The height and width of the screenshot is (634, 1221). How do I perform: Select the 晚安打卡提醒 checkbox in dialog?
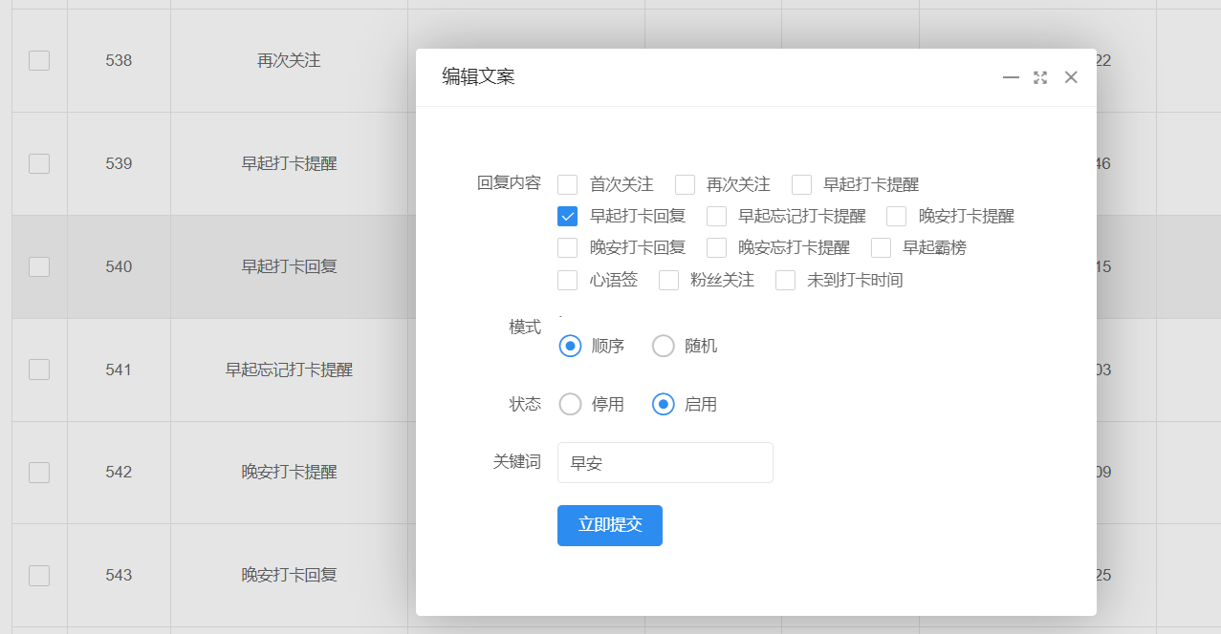pyautogui.click(x=897, y=216)
